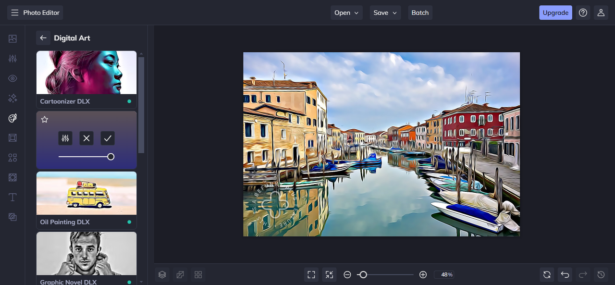This screenshot has width=615, height=285.
Task: Toggle the layers panel icon
Action: (x=162, y=275)
